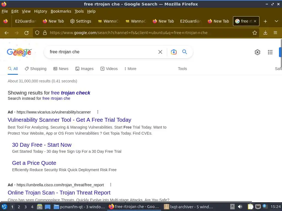Open options for the vicarius.io ad
Image resolution: width=282 pixels, height=211 pixels.
click(x=98, y=112)
